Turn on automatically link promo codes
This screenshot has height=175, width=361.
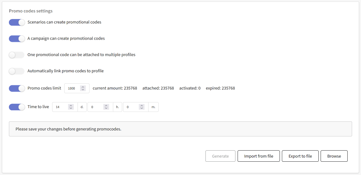(17, 71)
